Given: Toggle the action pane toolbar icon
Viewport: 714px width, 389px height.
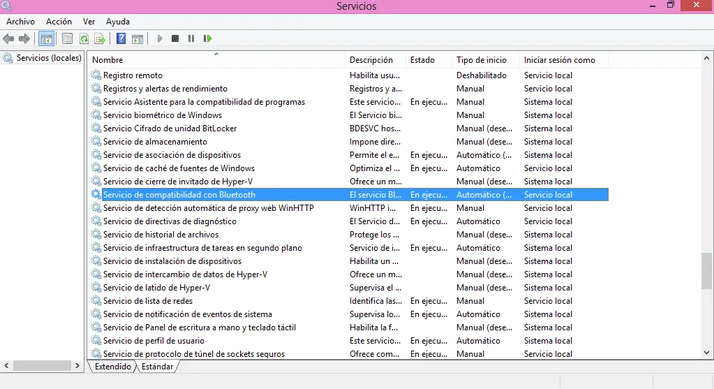Looking at the screenshot, I should [137, 38].
